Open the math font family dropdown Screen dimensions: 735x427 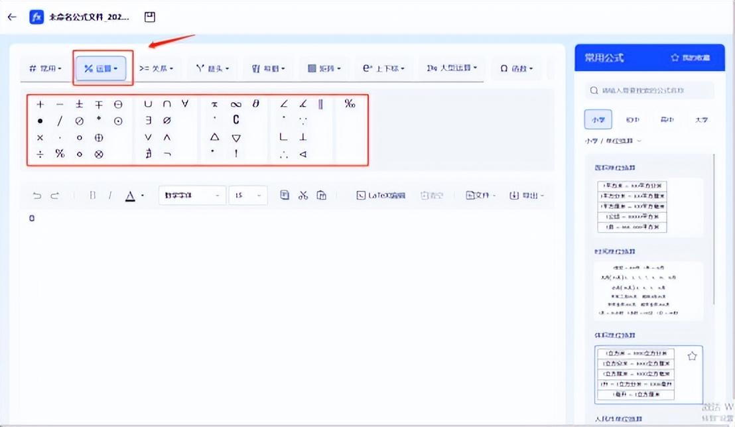192,196
